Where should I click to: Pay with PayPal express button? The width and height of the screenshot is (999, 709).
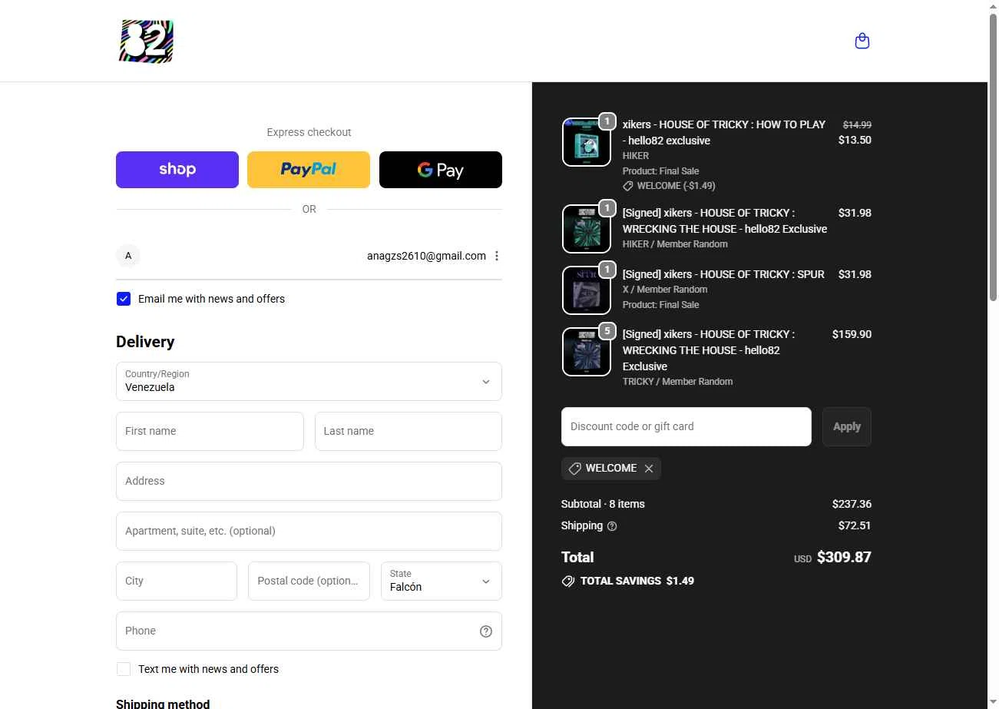(309, 170)
